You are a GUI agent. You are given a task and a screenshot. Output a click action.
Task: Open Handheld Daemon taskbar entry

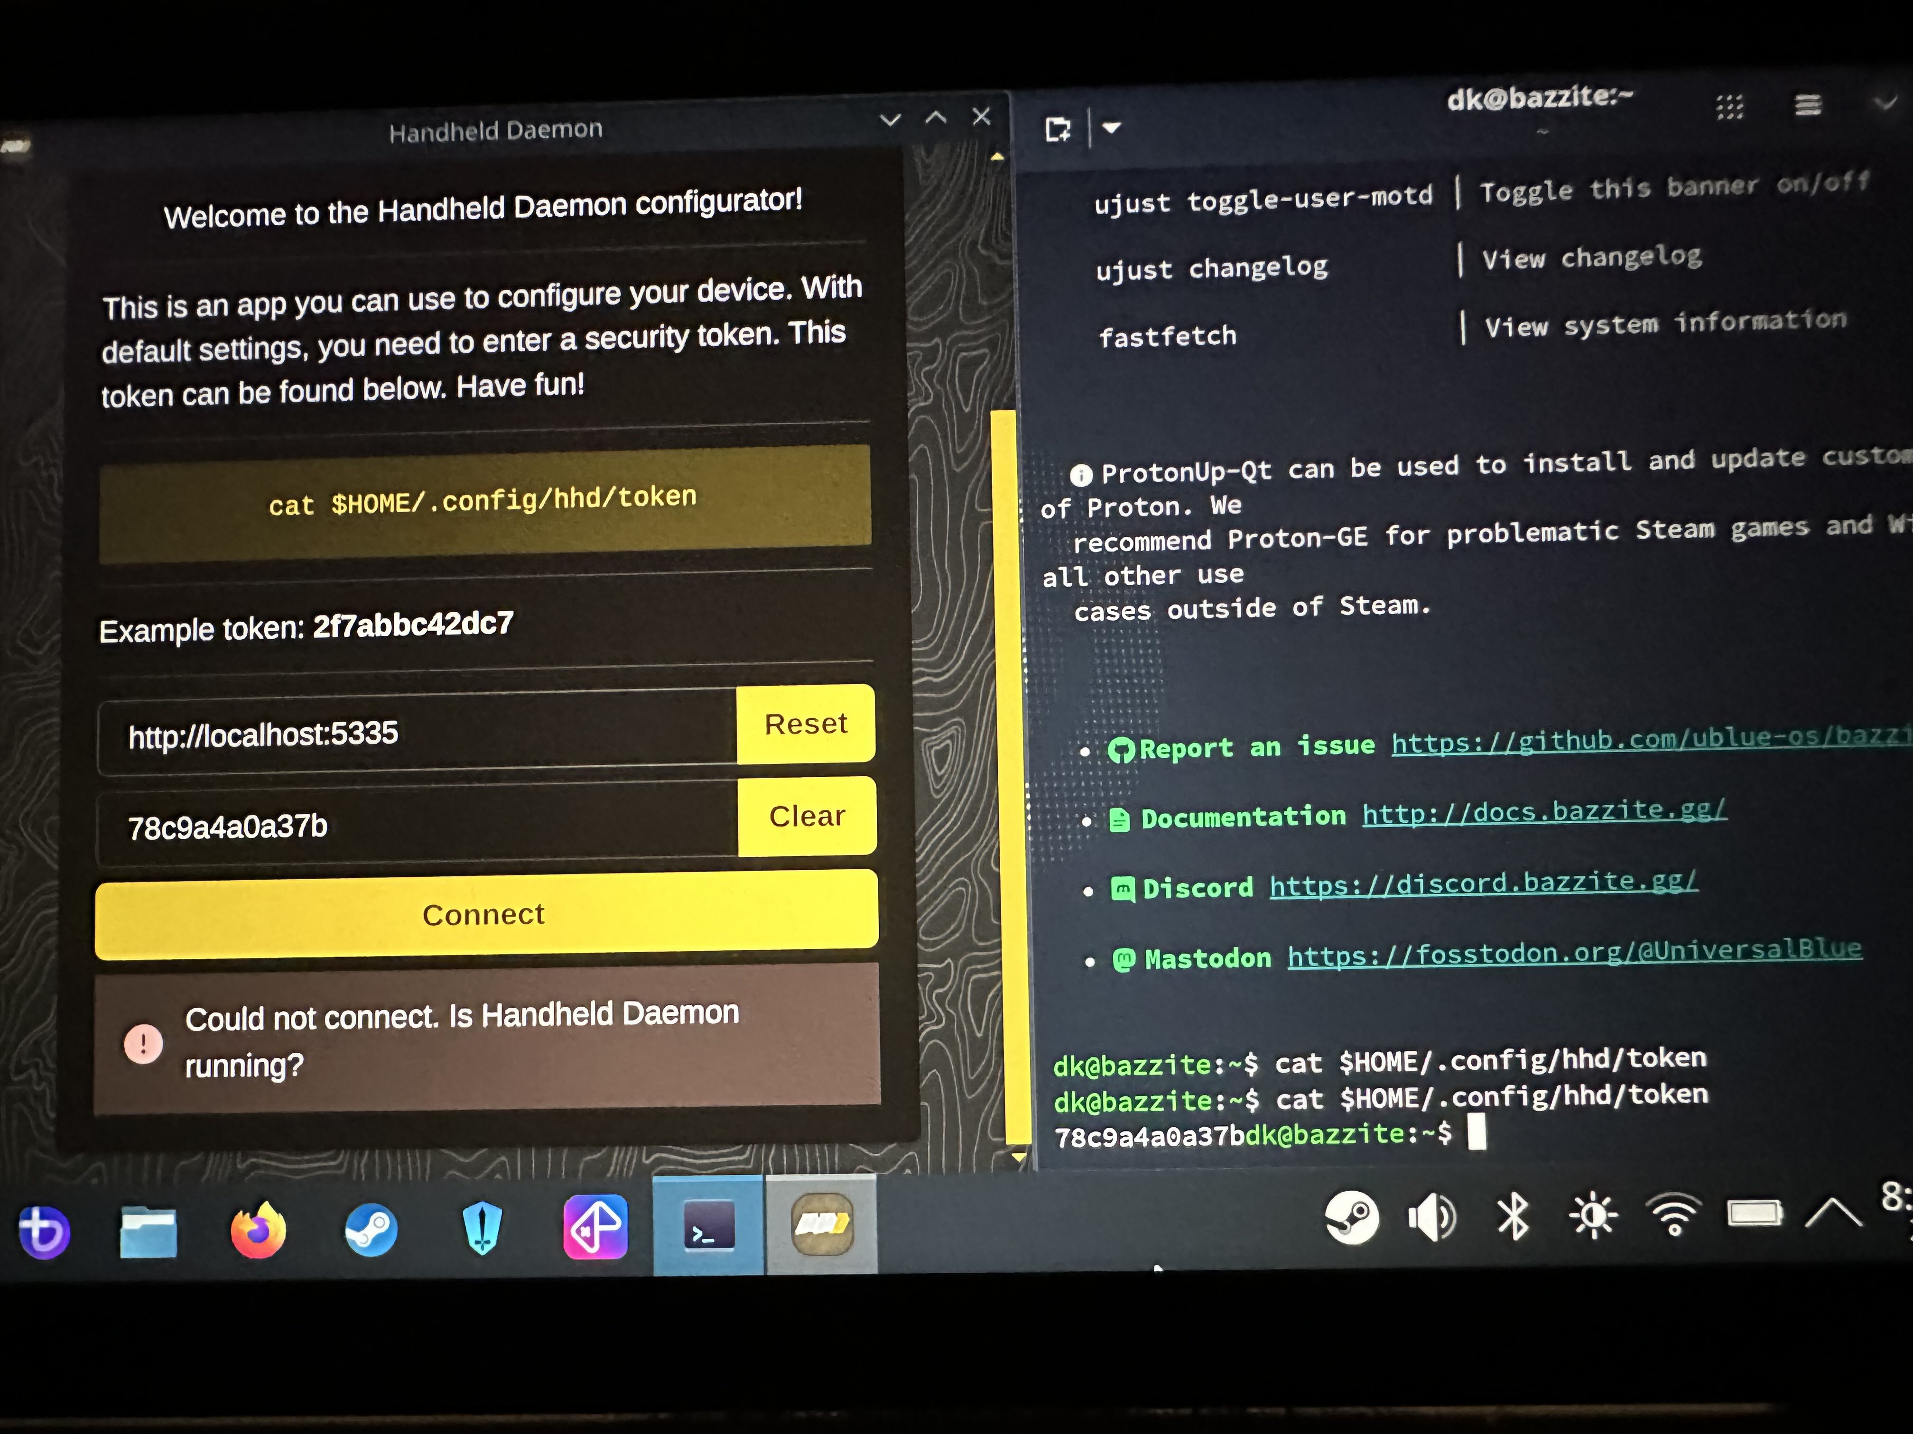822,1224
